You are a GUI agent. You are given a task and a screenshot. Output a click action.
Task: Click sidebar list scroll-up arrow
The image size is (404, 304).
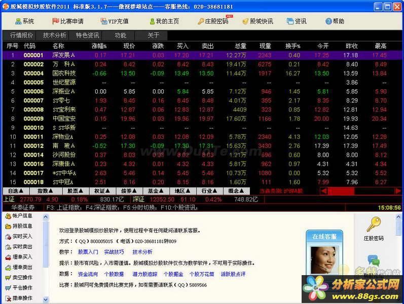(x=46, y=217)
